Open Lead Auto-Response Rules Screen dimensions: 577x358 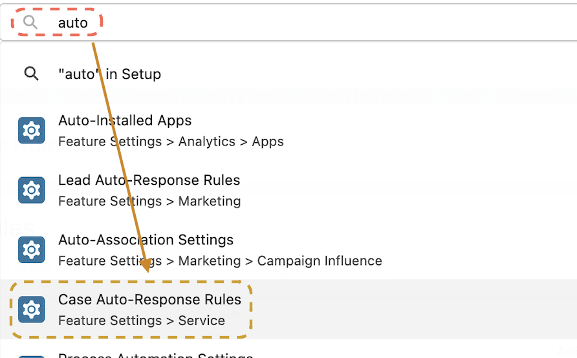(149, 180)
